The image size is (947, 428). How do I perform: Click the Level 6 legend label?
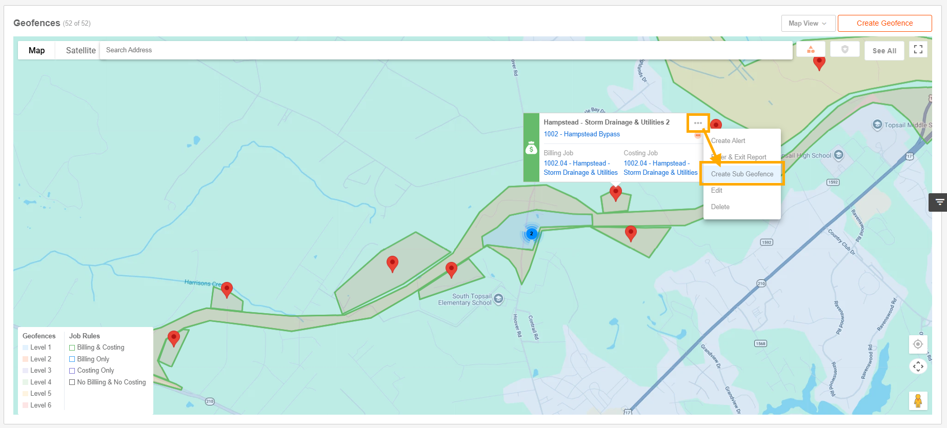41,405
